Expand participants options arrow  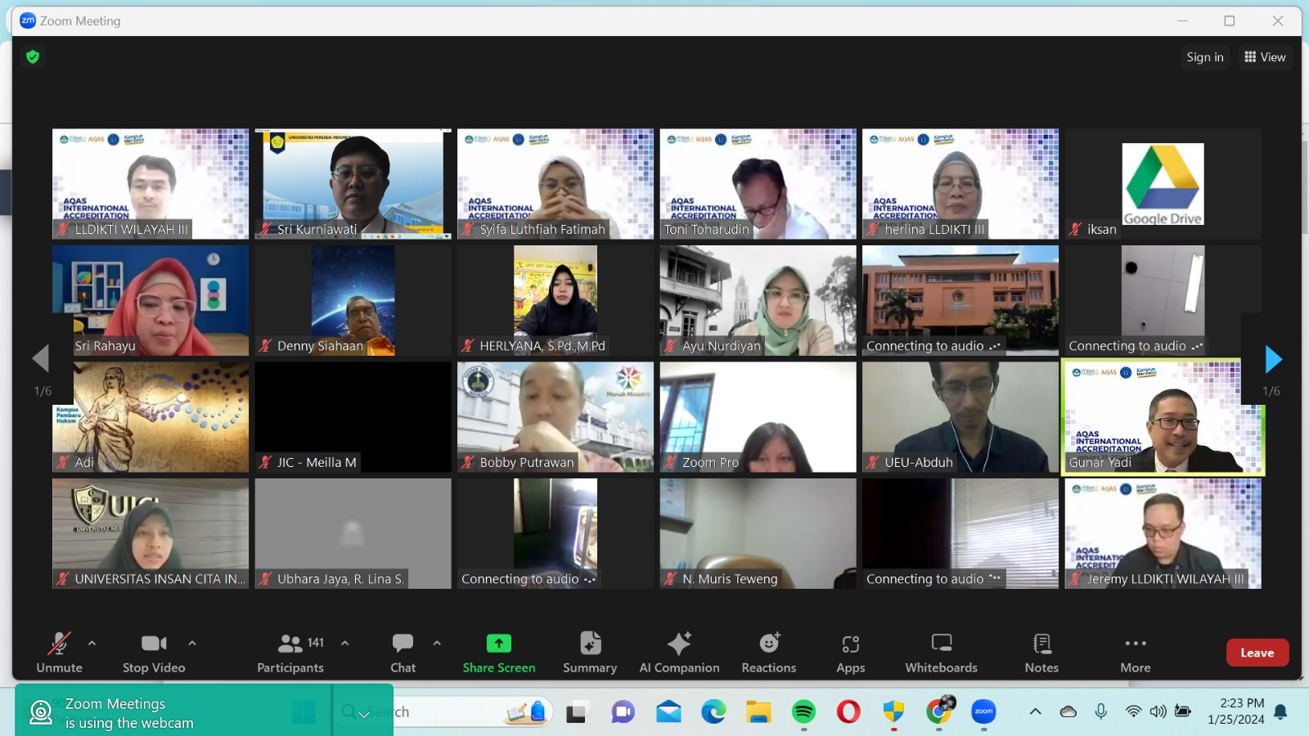(345, 644)
